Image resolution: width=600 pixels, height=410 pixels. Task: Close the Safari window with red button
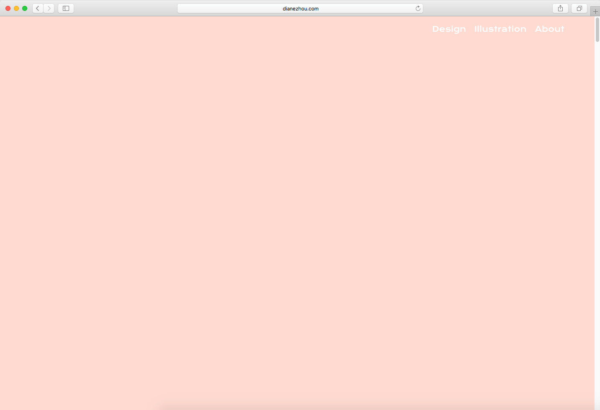[x=8, y=8]
